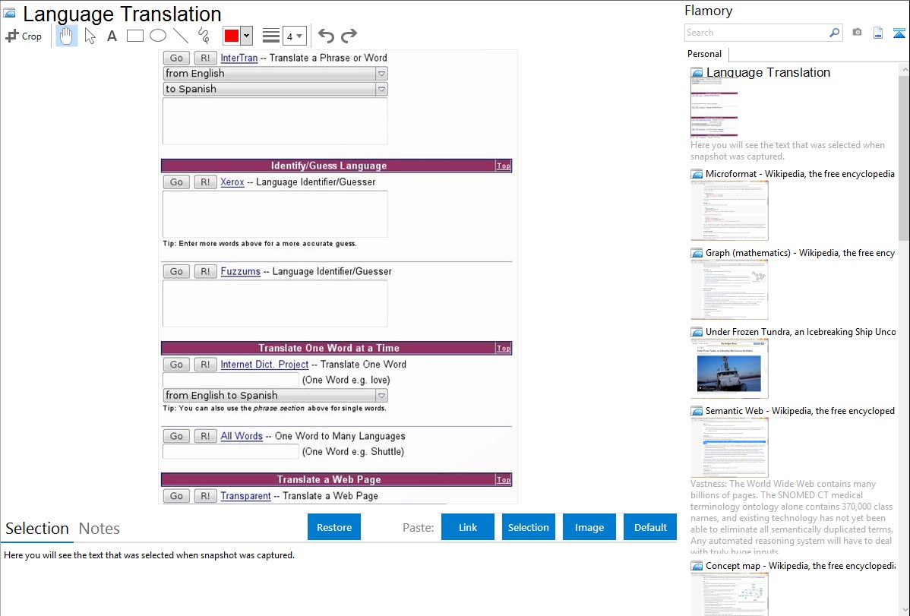Open the color picker dropdown arrow
Viewport: 910px width, 616px height.
tap(246, 36)
